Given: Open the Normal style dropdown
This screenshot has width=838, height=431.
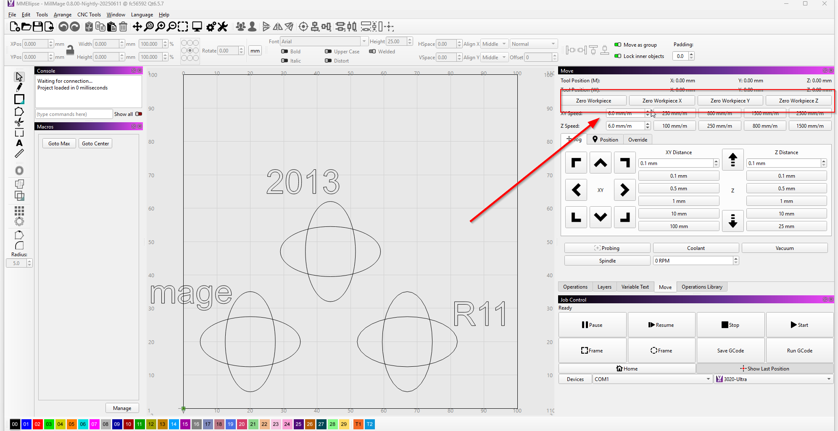Looking at the screenshot, I should (x=533, y=44).
